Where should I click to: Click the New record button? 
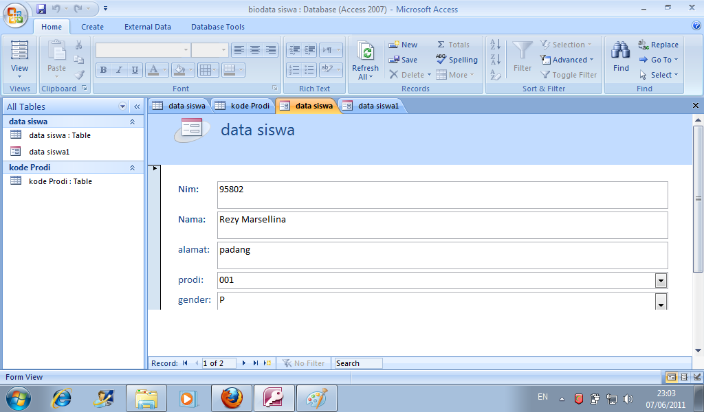tap(403, 44)
